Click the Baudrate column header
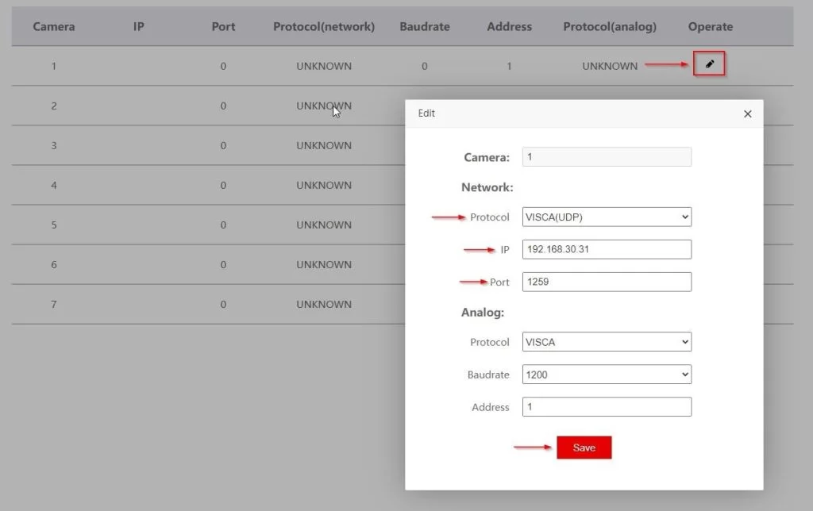Screen dimensions: 813x511 [x=425, y=26]
